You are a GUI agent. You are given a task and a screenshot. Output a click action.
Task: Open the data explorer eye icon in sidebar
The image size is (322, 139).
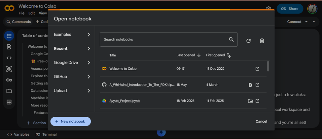9,69
